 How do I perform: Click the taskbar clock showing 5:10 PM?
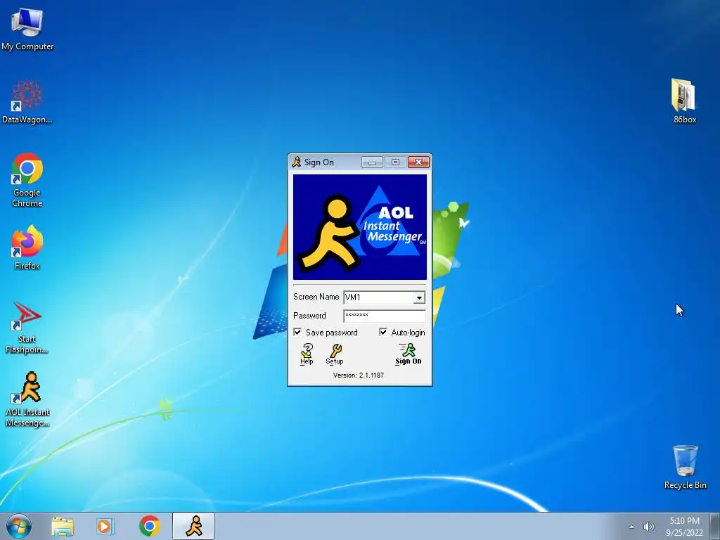coord(684,527)
